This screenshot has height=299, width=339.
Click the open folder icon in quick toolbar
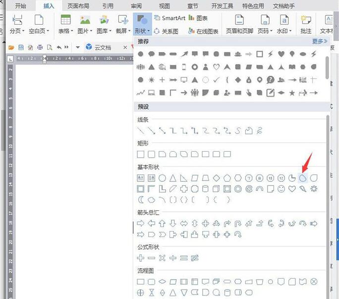(11, 48)
